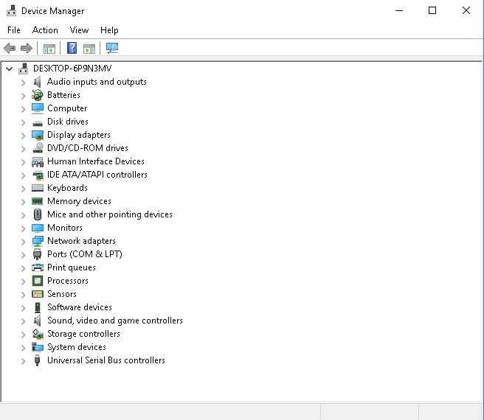Image resolution: width=484 pixels, height=420 pixels.
Task: Click the Processors chip icon
Action: (x=38, y=281)
